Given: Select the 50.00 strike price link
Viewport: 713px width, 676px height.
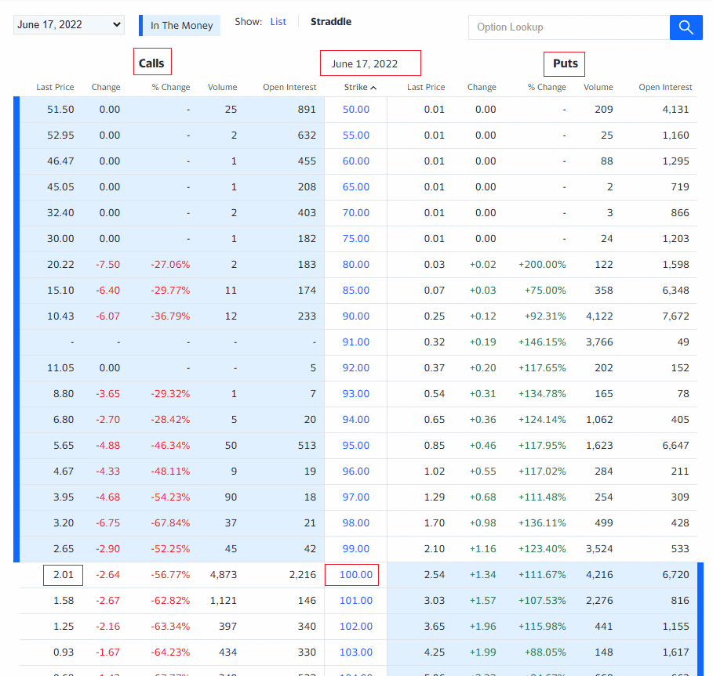Looking at the screenshot, I should tap(356, 109).
